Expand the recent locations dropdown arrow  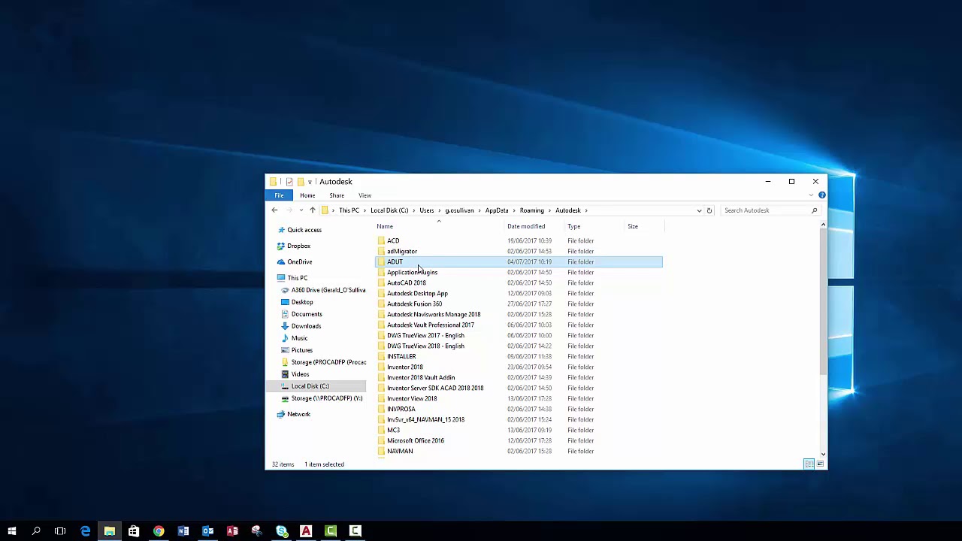click(x=301, y=210)
